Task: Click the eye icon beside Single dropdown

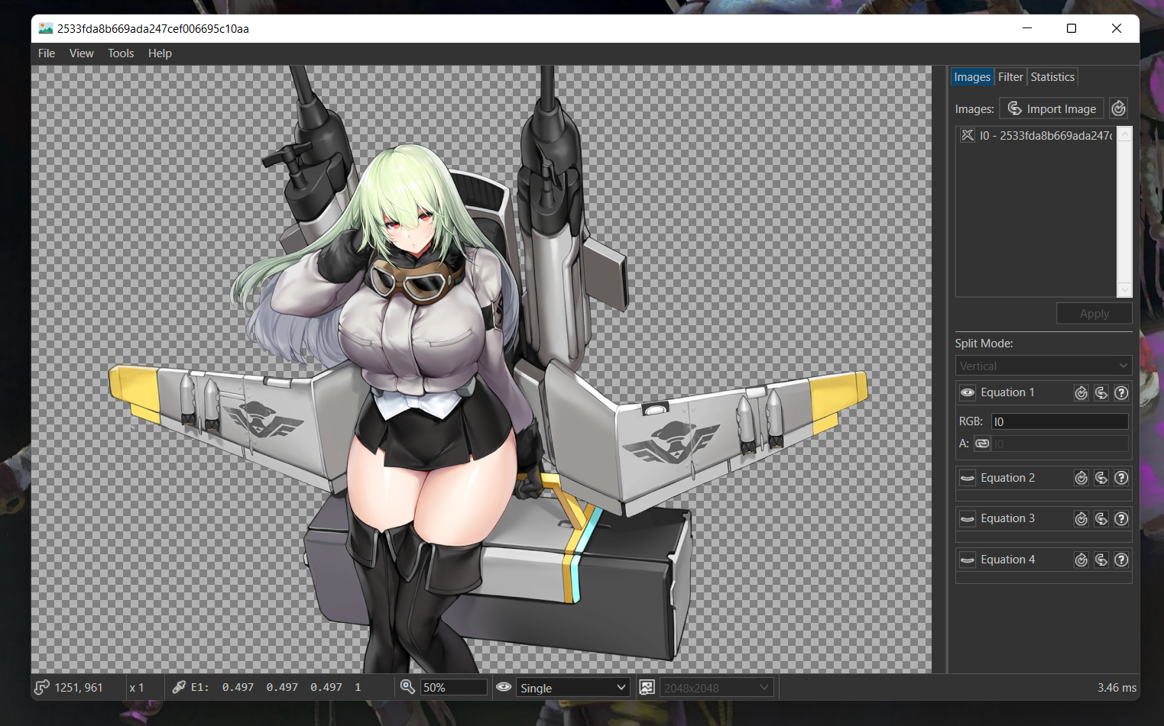Action: point(504,687)
